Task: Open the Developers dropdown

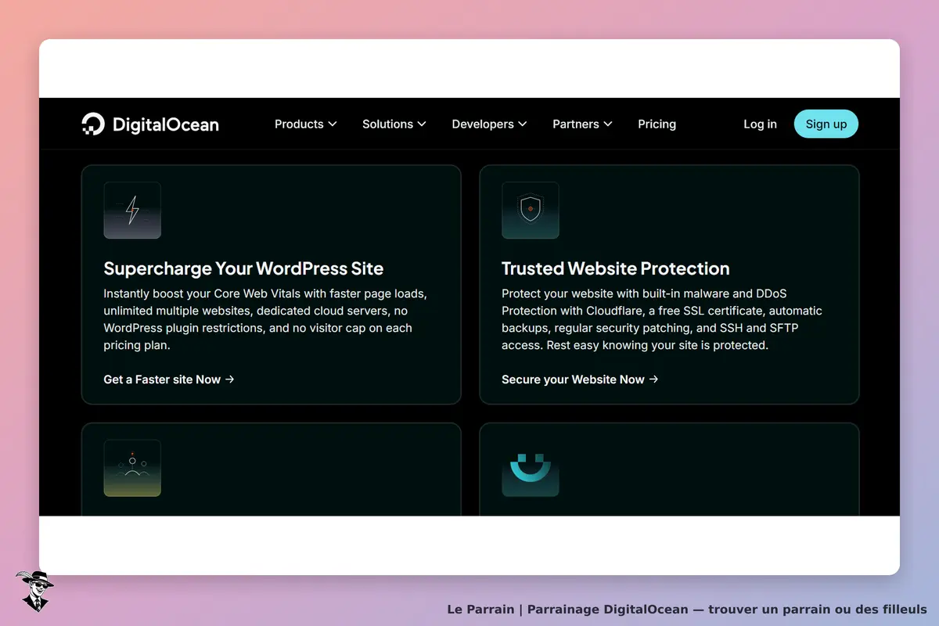Action: point(489,124)
